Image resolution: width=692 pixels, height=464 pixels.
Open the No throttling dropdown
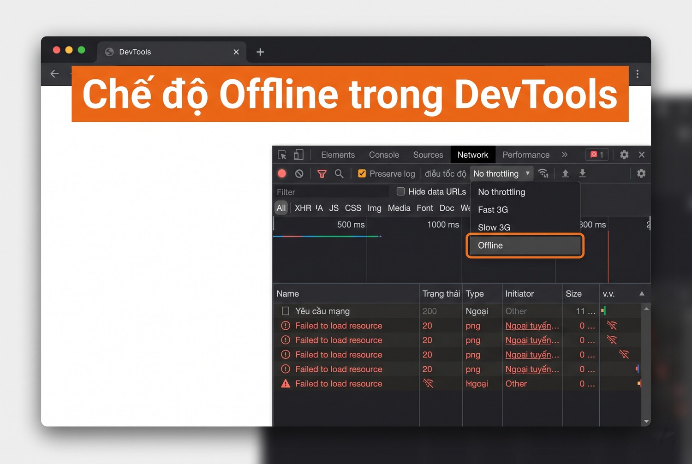tap(501, 173)
